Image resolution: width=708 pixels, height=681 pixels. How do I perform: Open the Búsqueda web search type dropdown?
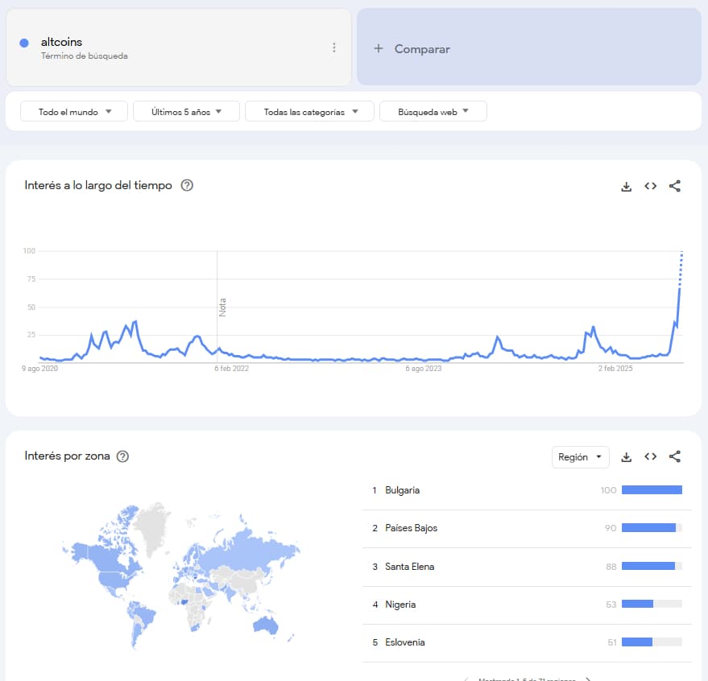(433, 112)
